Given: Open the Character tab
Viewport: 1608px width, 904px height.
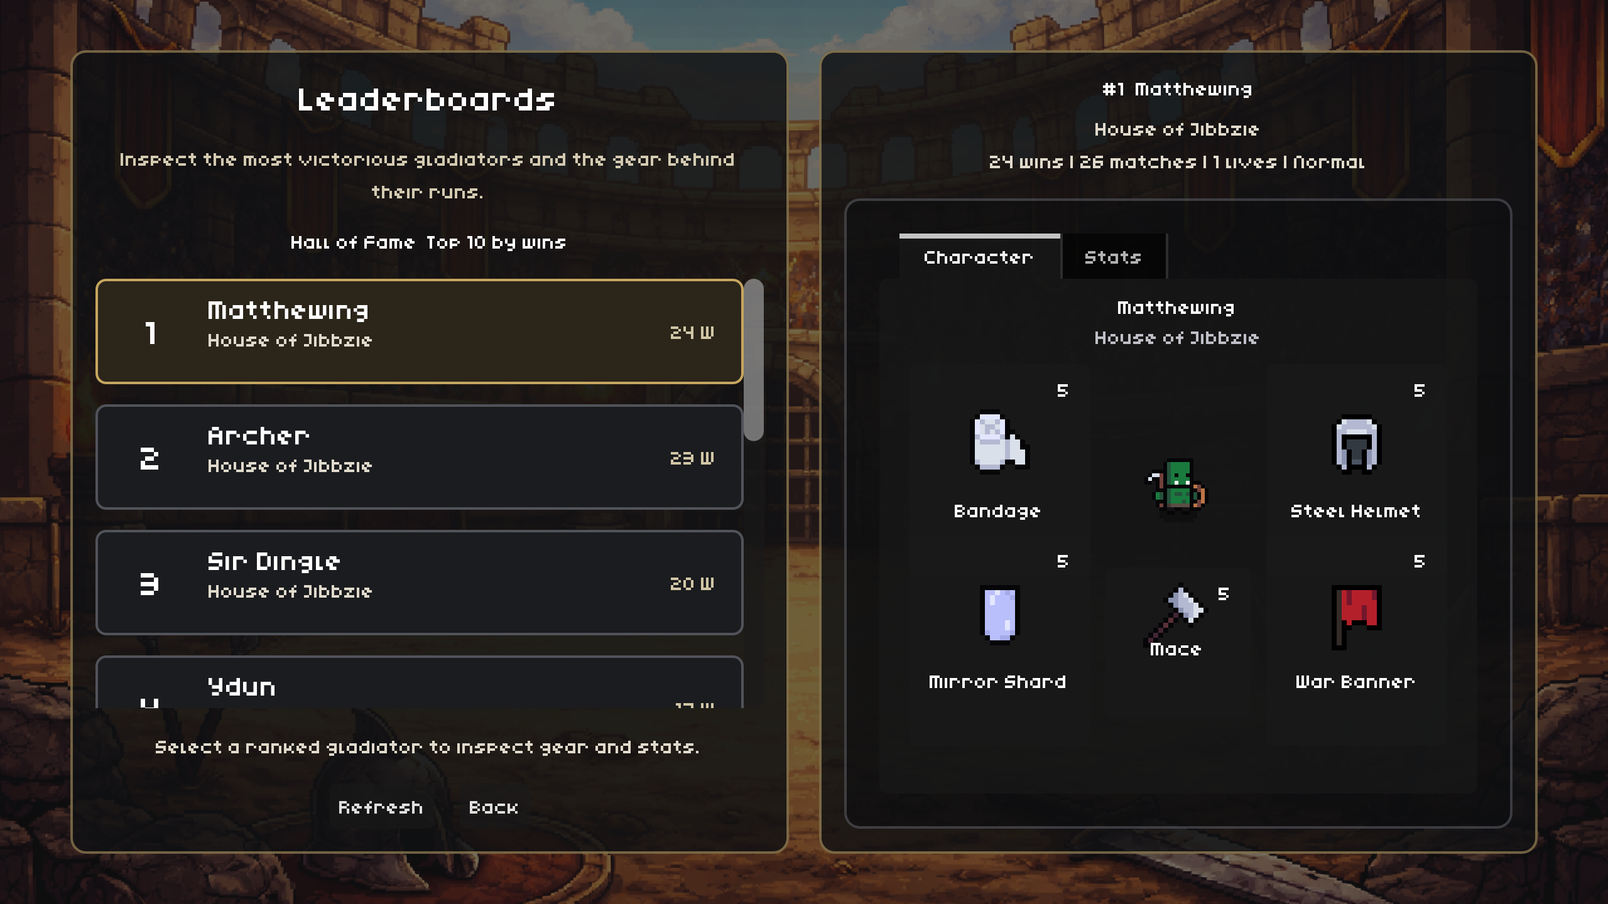Looking at the screenshot, I should pos(979,257).
